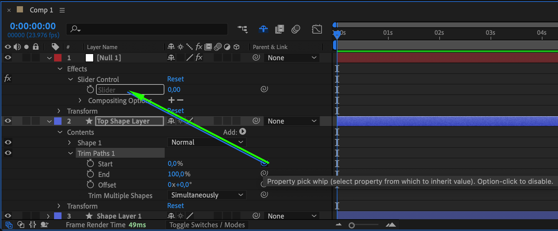Screen dimensions: 558x231
Task: Toggle visibility of Trim Paths 1
Action: tap(8, 153)
